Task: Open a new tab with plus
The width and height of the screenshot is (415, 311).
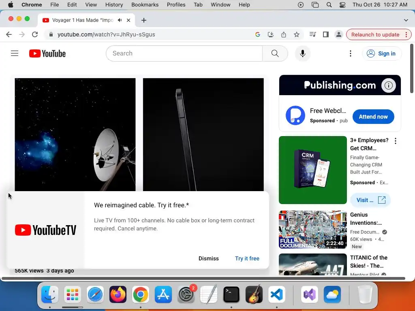Action: (144, 20)
